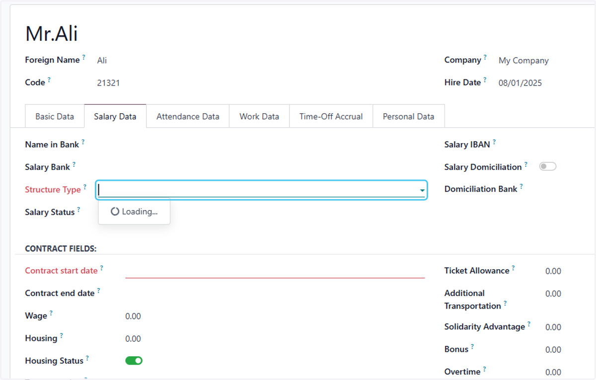
Task: Click the Salary Status label
Action: pos(50,212)
